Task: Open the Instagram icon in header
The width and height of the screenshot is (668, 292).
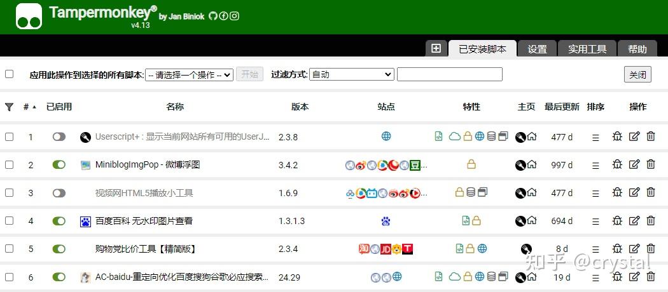Action: pos(234,16)
